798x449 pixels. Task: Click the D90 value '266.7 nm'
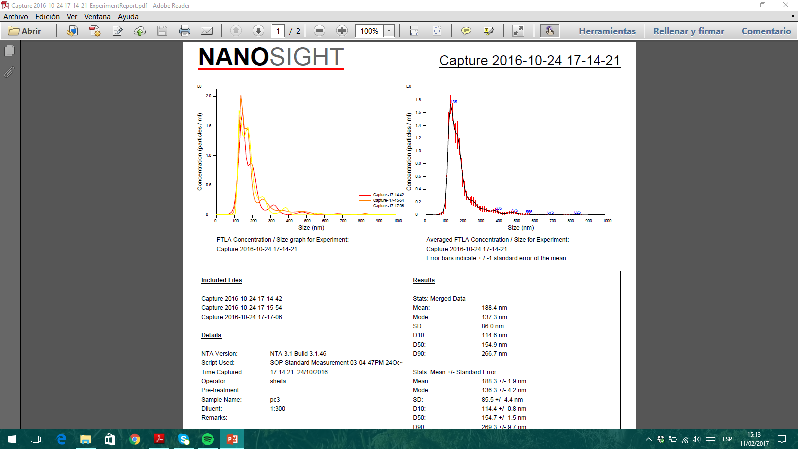[494, 354]
